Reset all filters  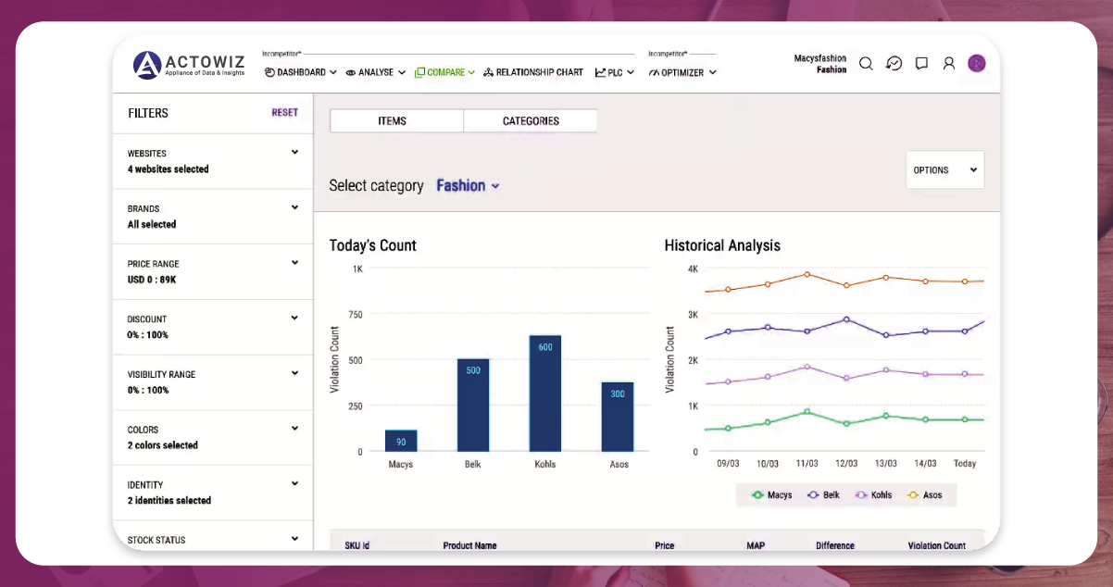click(284, 113)
